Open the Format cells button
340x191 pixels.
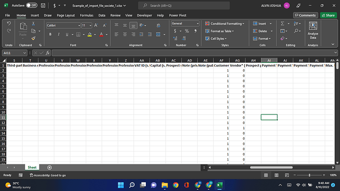point(262,38)
